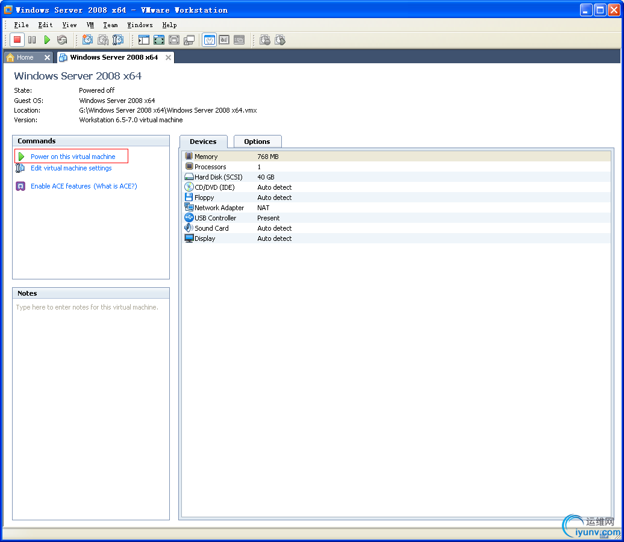Click Power on this virtual machine
The width and height of the screenshot is (624, 542).
pos(73,157)
